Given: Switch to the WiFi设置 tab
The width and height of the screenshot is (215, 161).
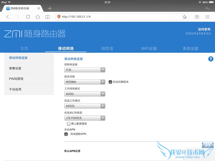Looking at the screenshot, I should tap(149, 49).
